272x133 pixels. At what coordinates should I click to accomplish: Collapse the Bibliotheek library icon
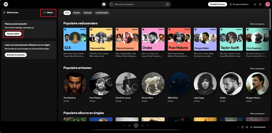coord(4,13)
